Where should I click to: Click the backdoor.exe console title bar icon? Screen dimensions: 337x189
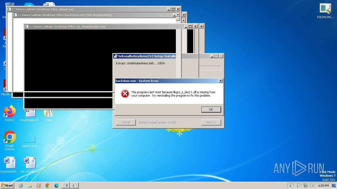pos(15,15)
